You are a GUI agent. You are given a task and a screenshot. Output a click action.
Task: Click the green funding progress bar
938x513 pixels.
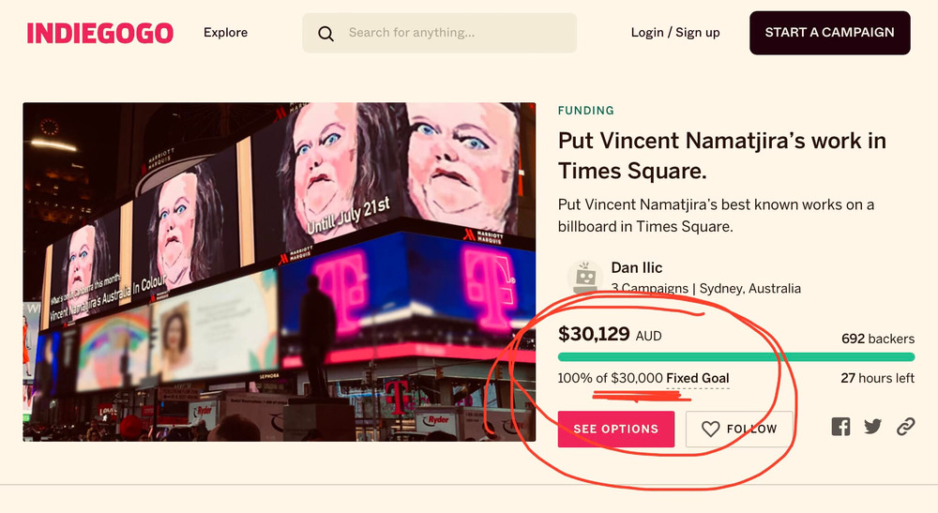pyautogui.click(x=736, y=356)
